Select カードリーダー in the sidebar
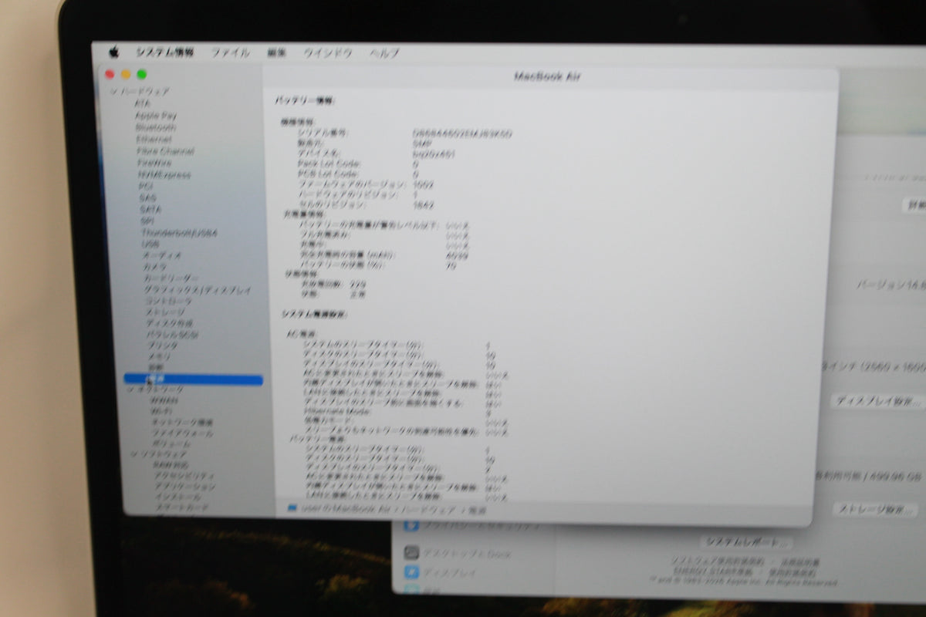This screenshot has width=926, height=617. click(x=171, y=278)
